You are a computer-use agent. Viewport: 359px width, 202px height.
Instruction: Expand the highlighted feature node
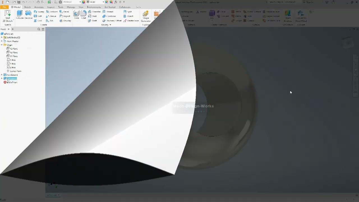point(2,79)
